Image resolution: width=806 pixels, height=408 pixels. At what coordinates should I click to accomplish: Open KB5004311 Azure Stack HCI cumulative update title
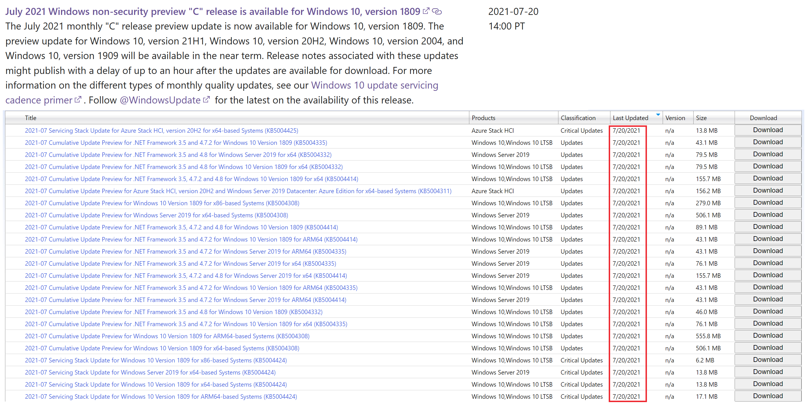[238, 191]
